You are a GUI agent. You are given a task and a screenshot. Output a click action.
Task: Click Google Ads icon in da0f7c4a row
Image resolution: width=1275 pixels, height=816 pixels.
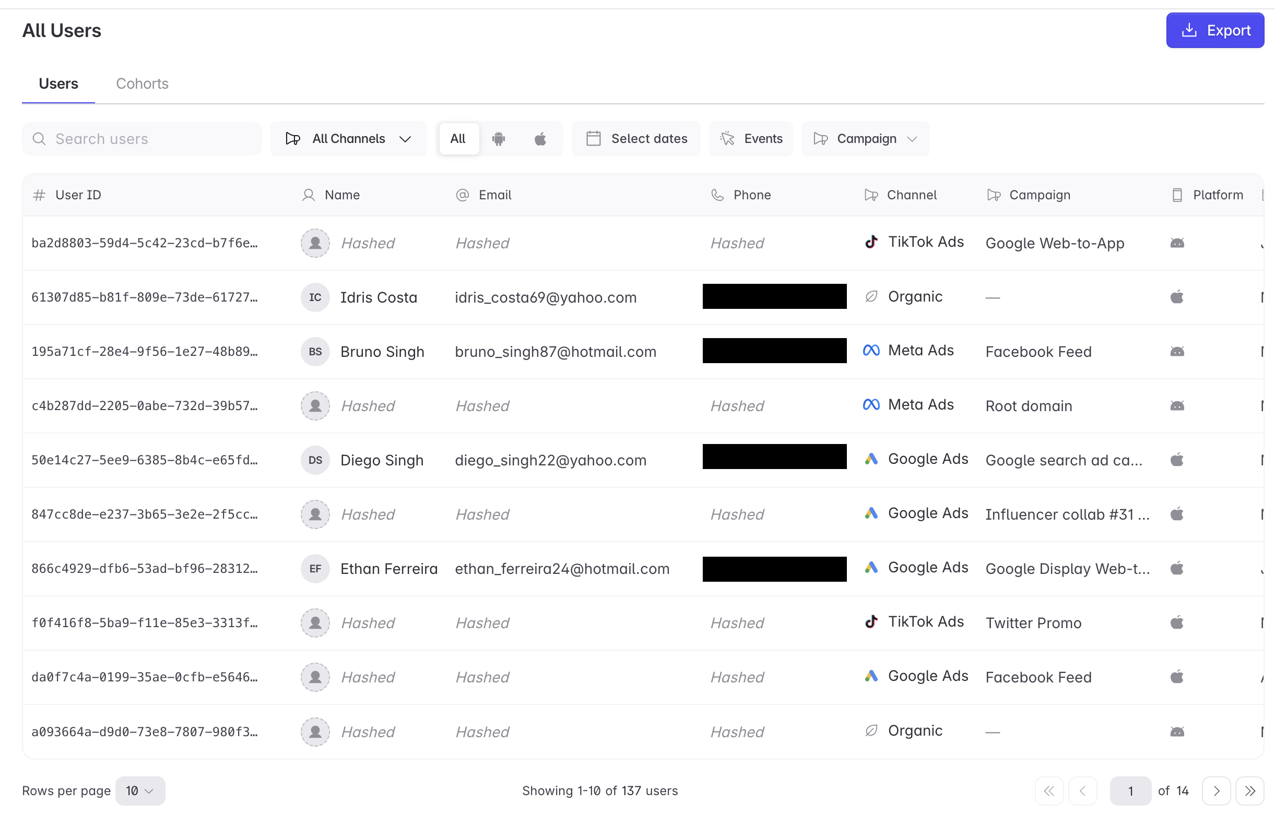tap(871, 676)
